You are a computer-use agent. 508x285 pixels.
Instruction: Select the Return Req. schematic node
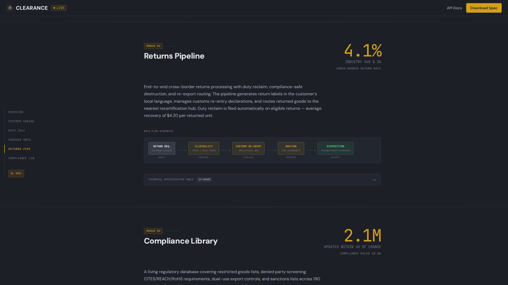tap(162, 148)
